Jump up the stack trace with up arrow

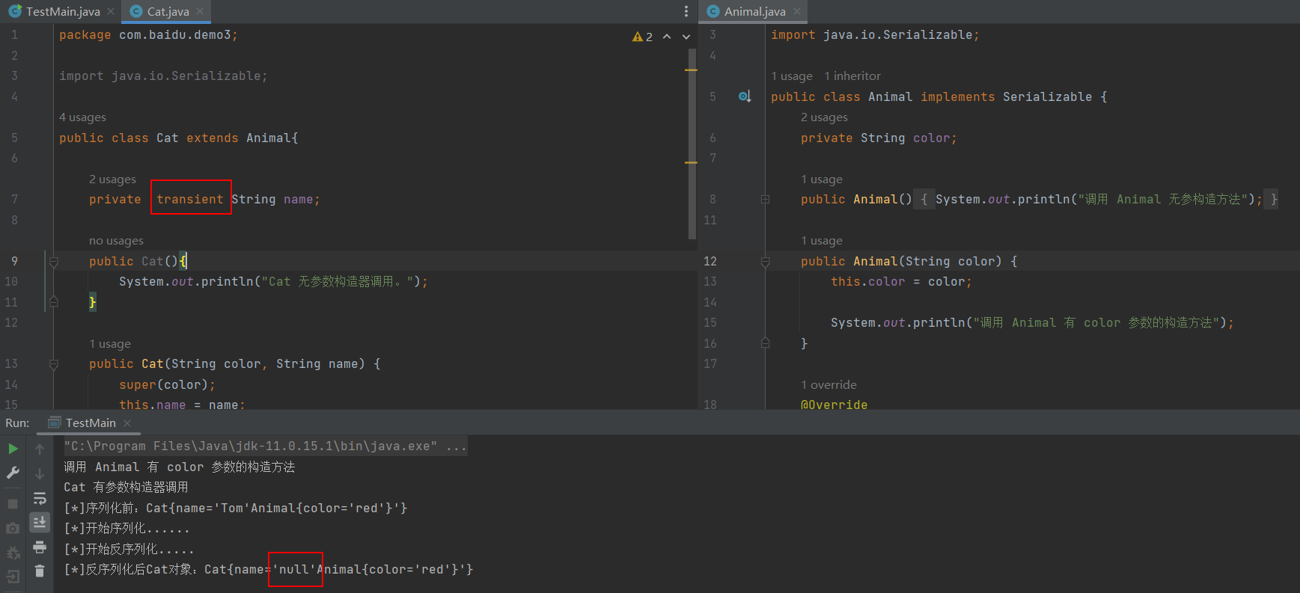pos(40,449)
